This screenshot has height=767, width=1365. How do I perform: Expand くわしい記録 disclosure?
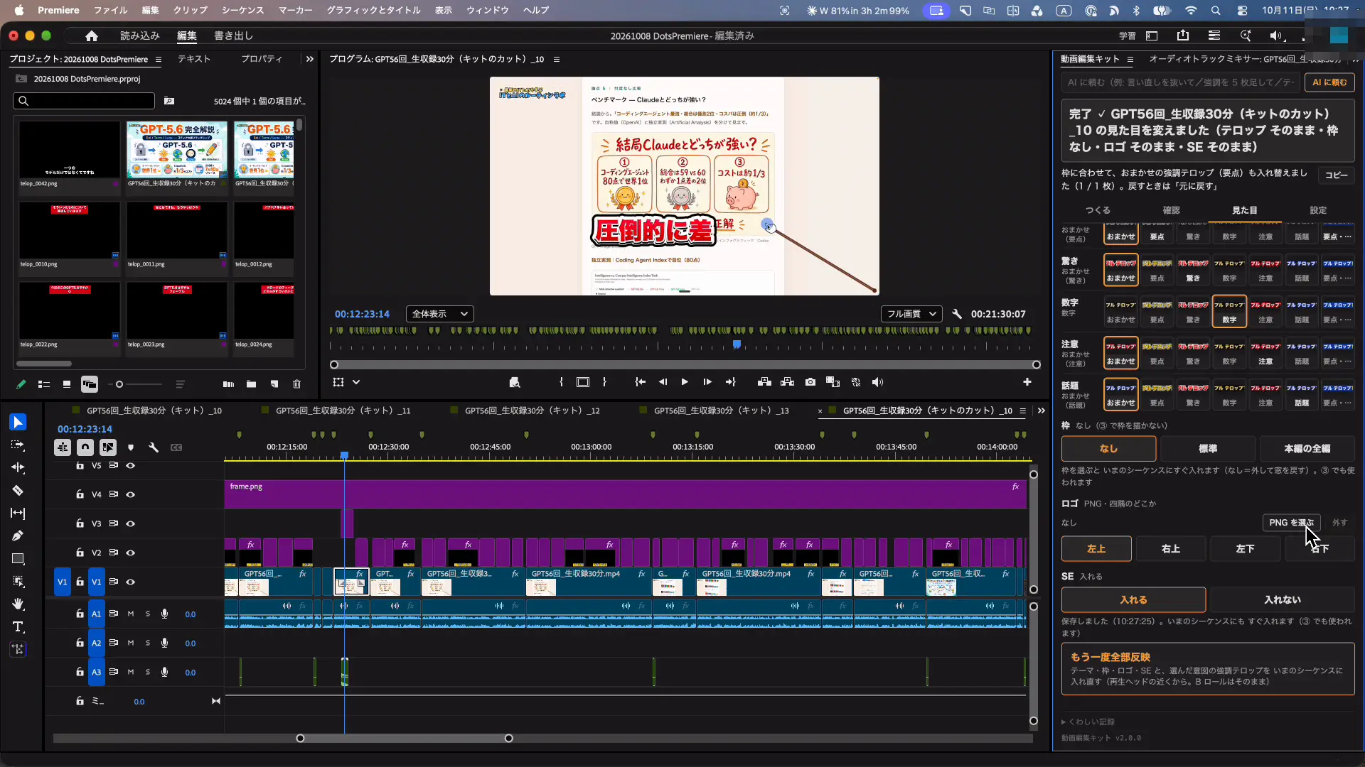point(1088,722)
